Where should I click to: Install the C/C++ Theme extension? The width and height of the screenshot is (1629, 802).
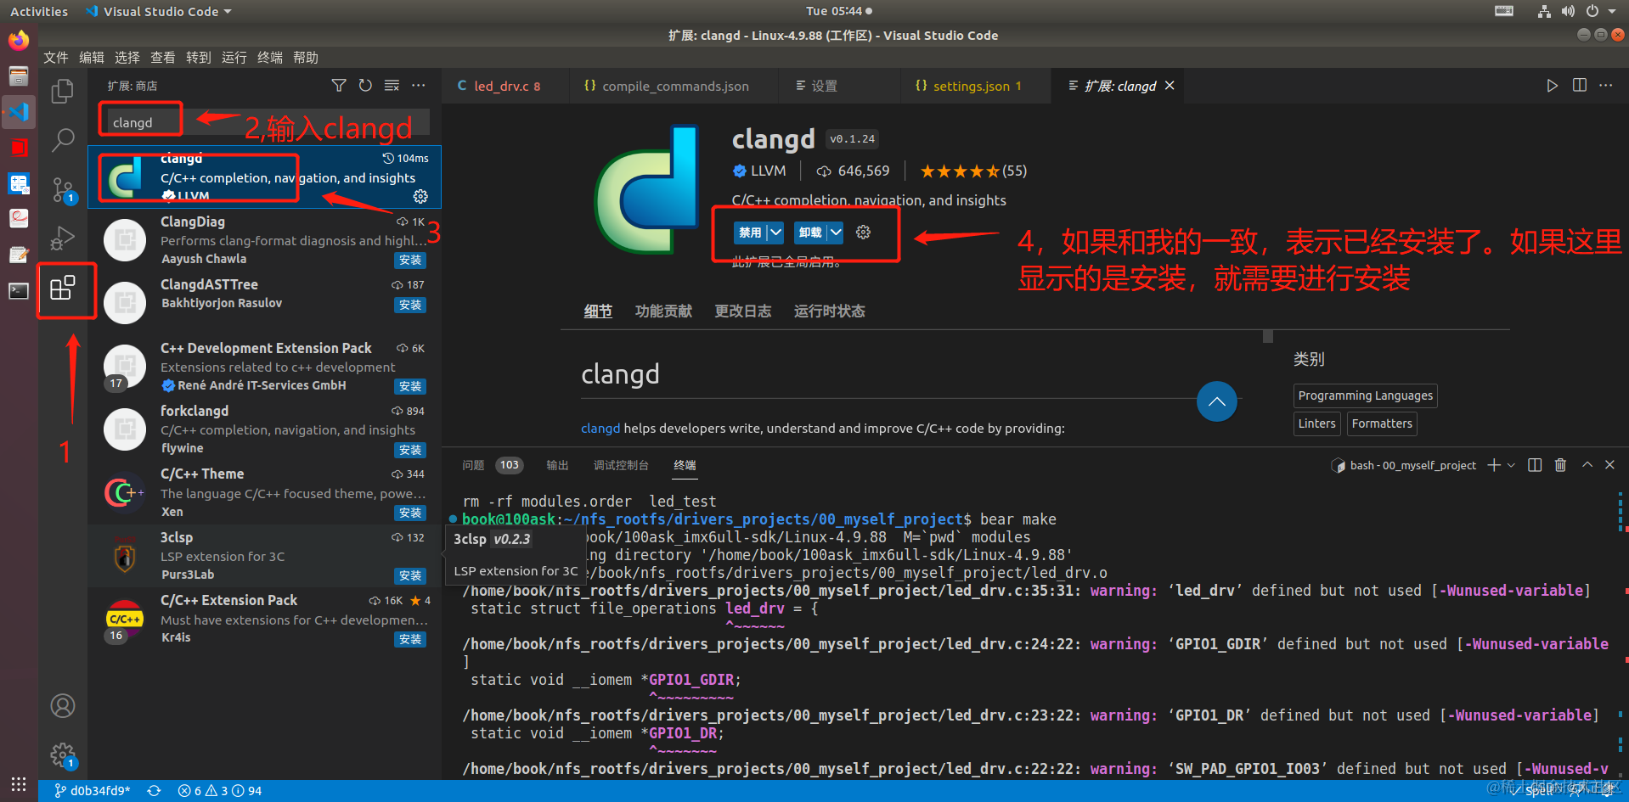[x=410, y=513]
